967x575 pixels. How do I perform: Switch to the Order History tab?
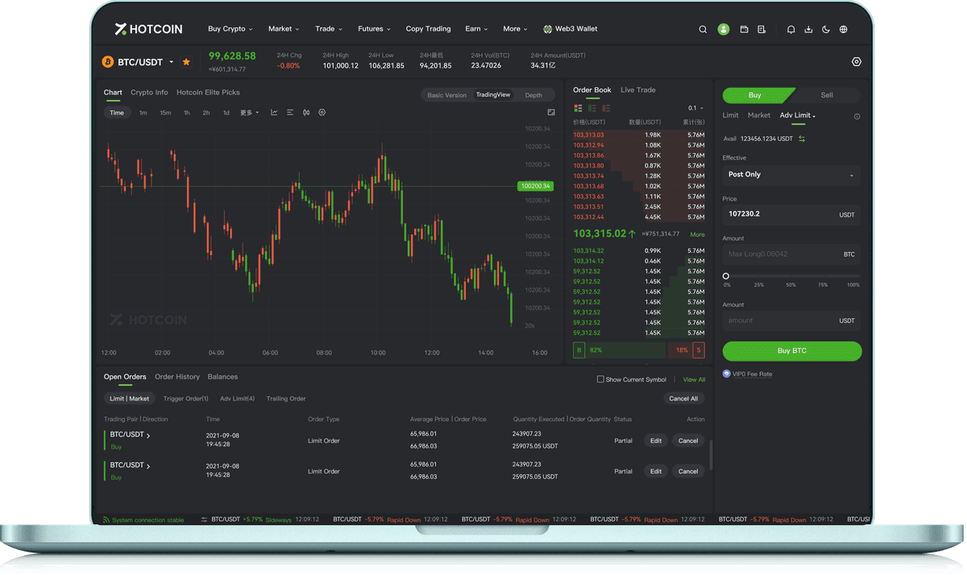coord(177,377)
